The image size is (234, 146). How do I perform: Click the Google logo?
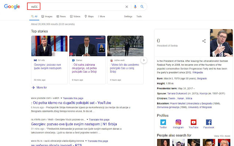12,7
